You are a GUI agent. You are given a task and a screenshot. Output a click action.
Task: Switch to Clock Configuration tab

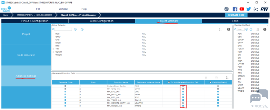[x=101, y=21]
